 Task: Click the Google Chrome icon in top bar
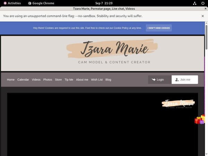click(29, 3)
